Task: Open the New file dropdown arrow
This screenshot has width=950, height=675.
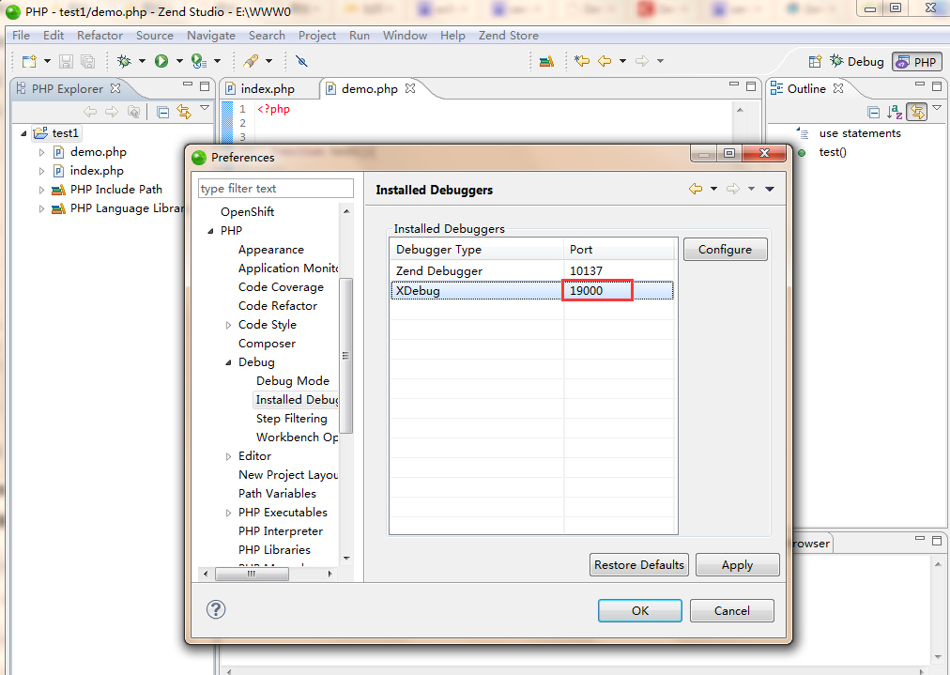Action: [47, 61]
